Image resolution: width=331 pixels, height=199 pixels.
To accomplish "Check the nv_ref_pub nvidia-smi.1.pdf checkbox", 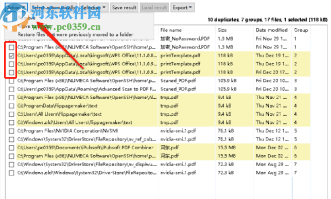I will point(11,139).
